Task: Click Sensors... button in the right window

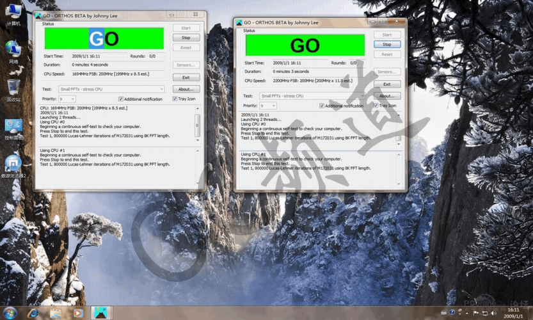Action: point(387,72)
